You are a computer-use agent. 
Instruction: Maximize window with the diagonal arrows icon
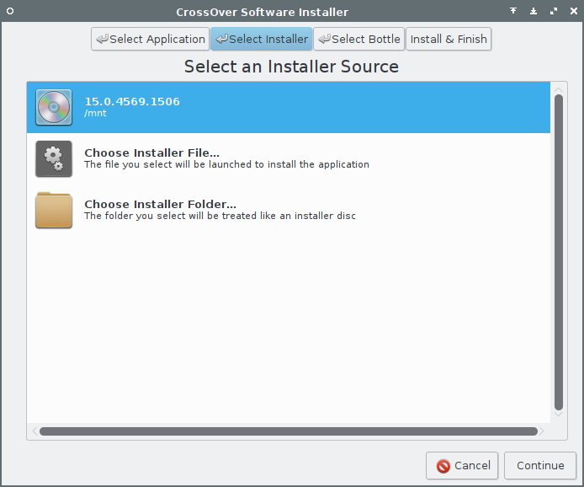[x=554, y=11]
